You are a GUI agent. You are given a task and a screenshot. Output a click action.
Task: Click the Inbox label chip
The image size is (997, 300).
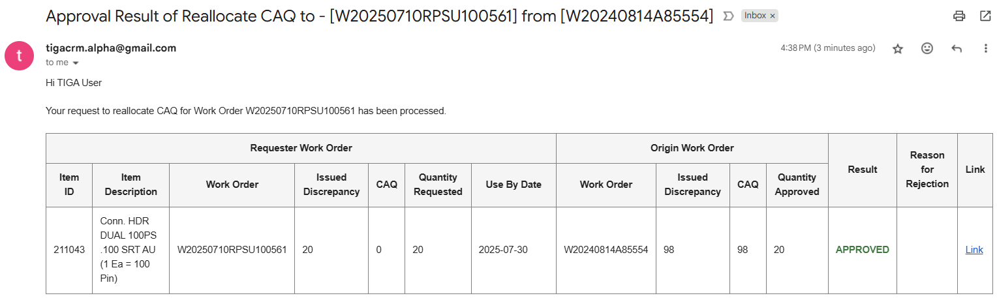click(x=756, y=16)
